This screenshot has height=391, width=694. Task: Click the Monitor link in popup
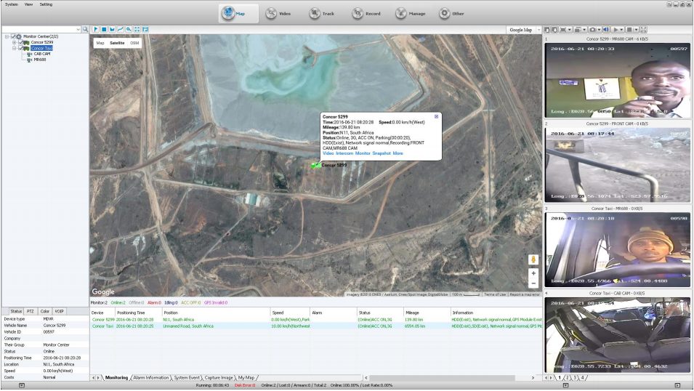click(363, 153)
